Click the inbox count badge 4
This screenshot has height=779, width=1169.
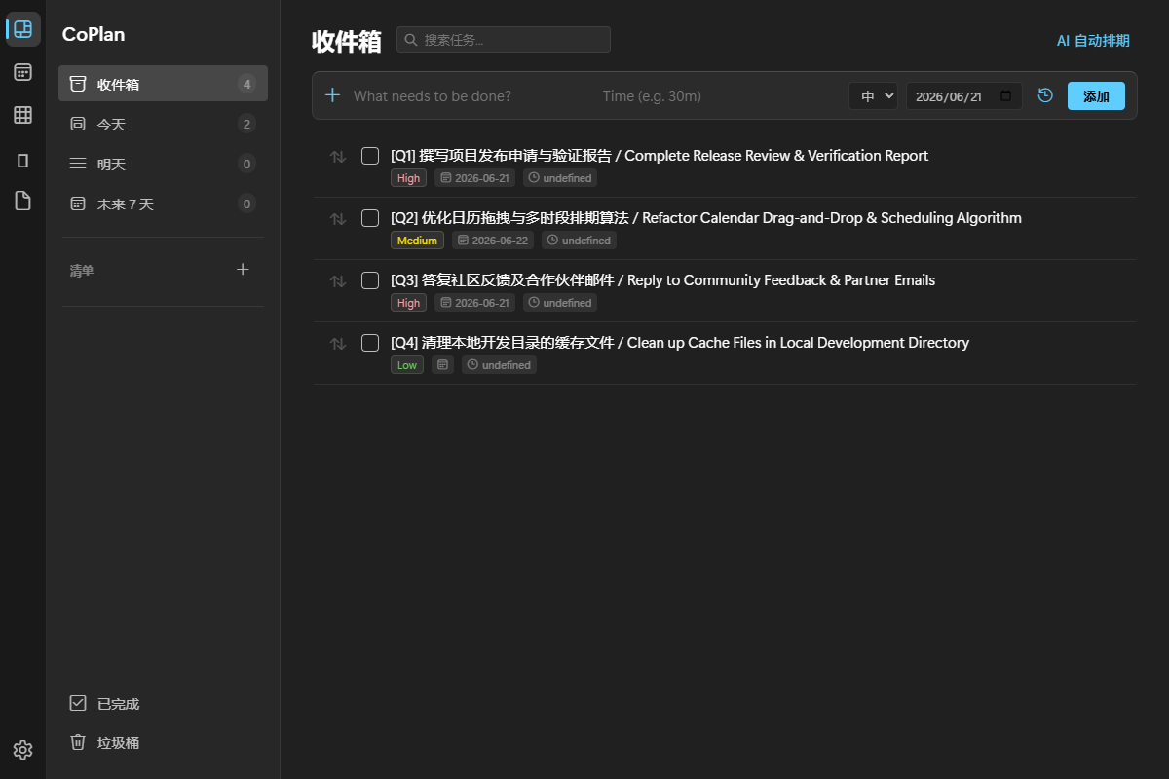point(247,84)
